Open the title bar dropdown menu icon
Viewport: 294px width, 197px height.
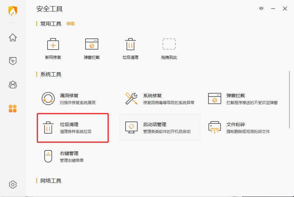pyautogui.click(x=261, y=9)
